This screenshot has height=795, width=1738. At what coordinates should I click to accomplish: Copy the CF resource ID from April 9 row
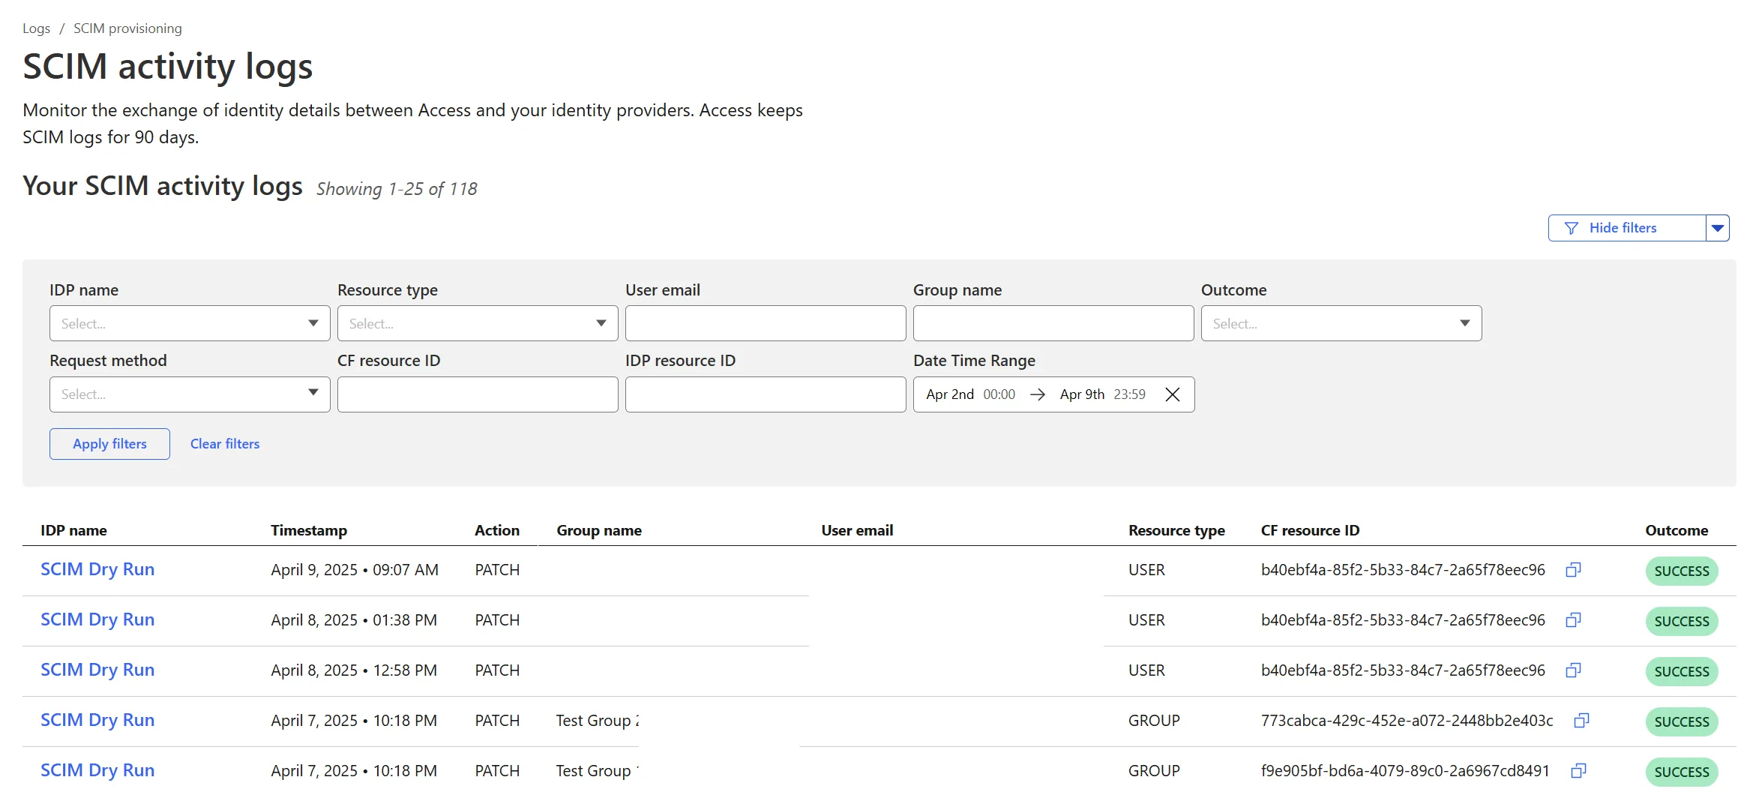pyautogui.click(x=1572, y=570)
